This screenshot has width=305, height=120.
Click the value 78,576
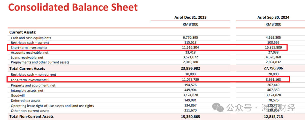pos(273,100)
